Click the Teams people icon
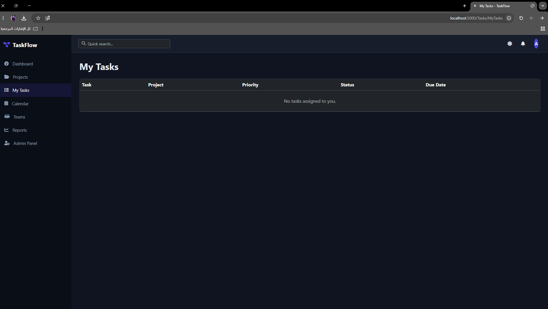 pyautogui.click(x=7, y=116)
